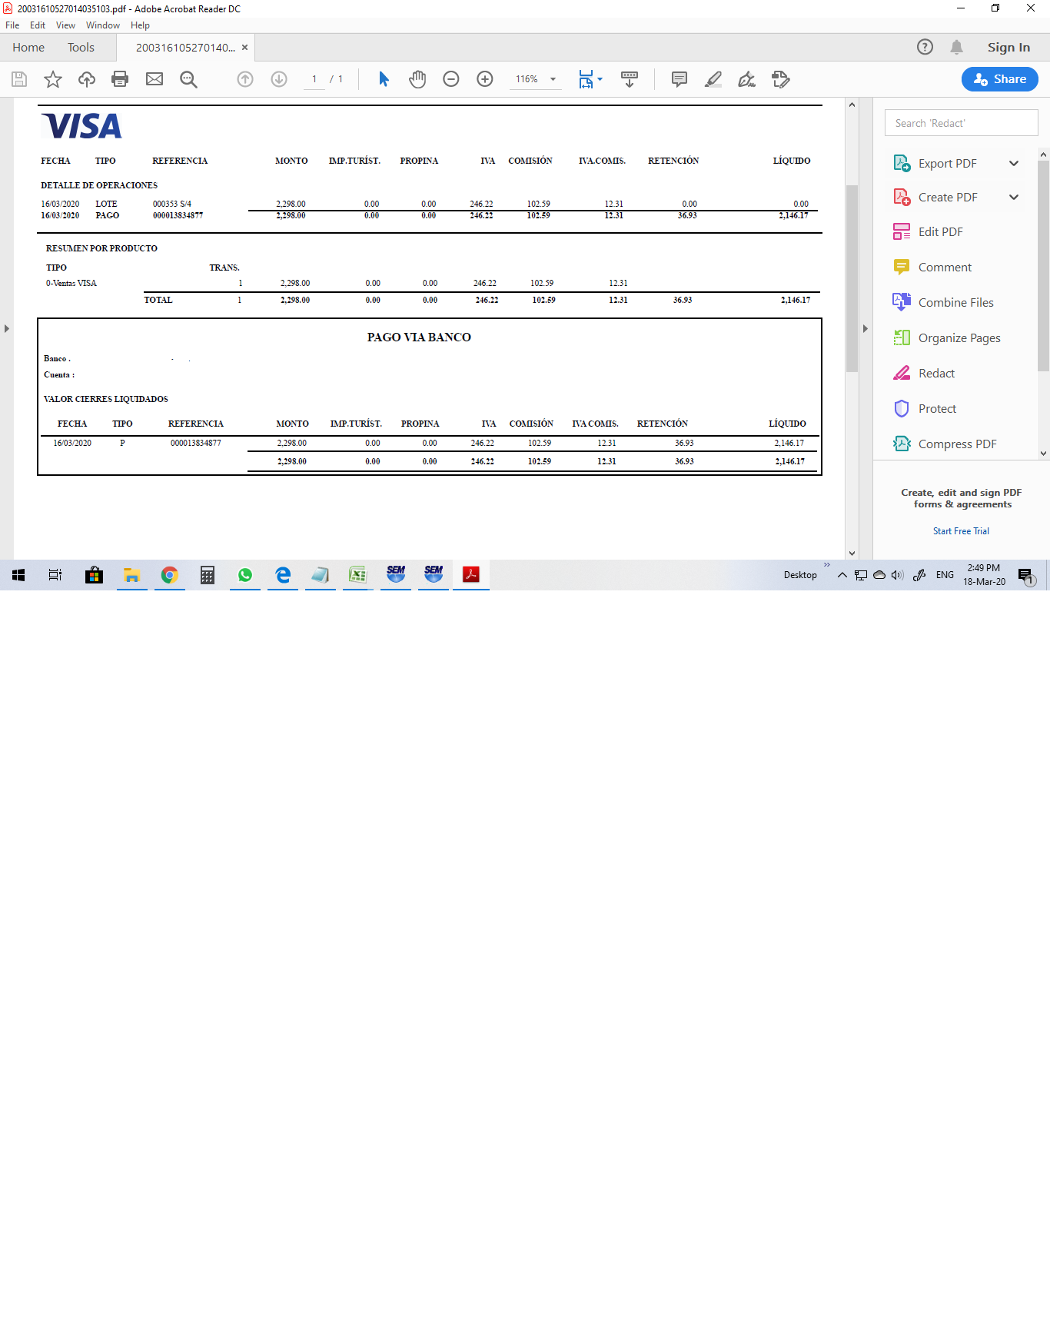
Task: Open WhatsApp from the taskbar
Action: tap(245, 575)
